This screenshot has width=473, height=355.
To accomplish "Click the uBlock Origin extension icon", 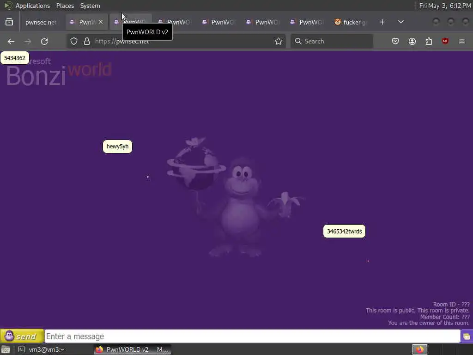I will tap(445, 41).
